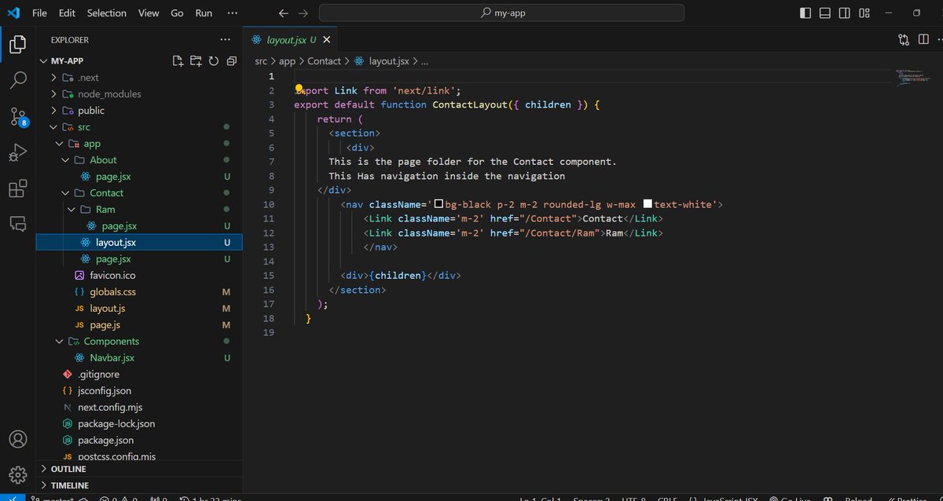Click the text-white color swatch in code

(x=647, y=204)
